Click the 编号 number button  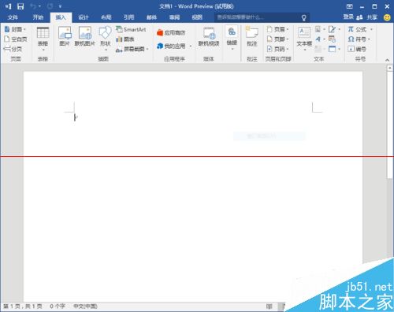(357, 49)
